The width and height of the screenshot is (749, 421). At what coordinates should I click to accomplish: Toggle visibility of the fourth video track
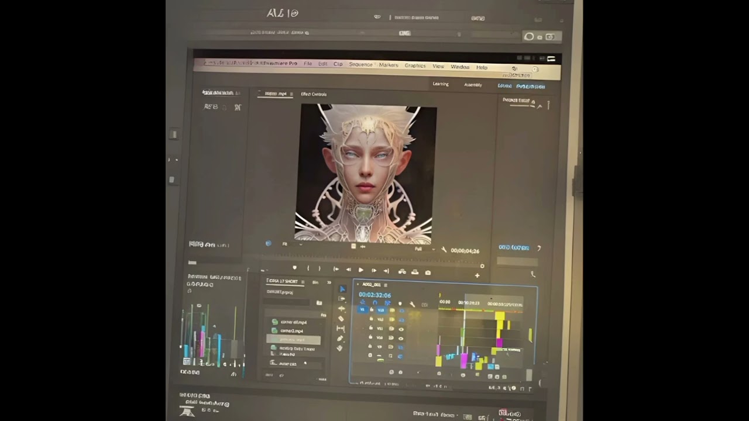pyautogui.click(x=401, y=338)
